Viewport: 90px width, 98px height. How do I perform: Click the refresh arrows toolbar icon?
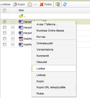65,4
